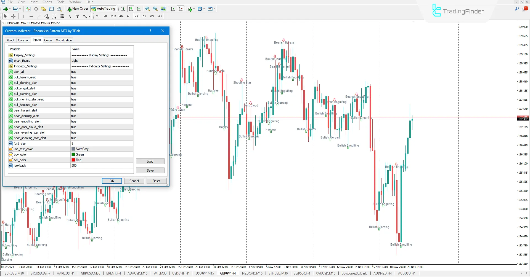This screenshot has width=530, height=277.
Task: Click OK to apply indicator settings
Action: 112,181
